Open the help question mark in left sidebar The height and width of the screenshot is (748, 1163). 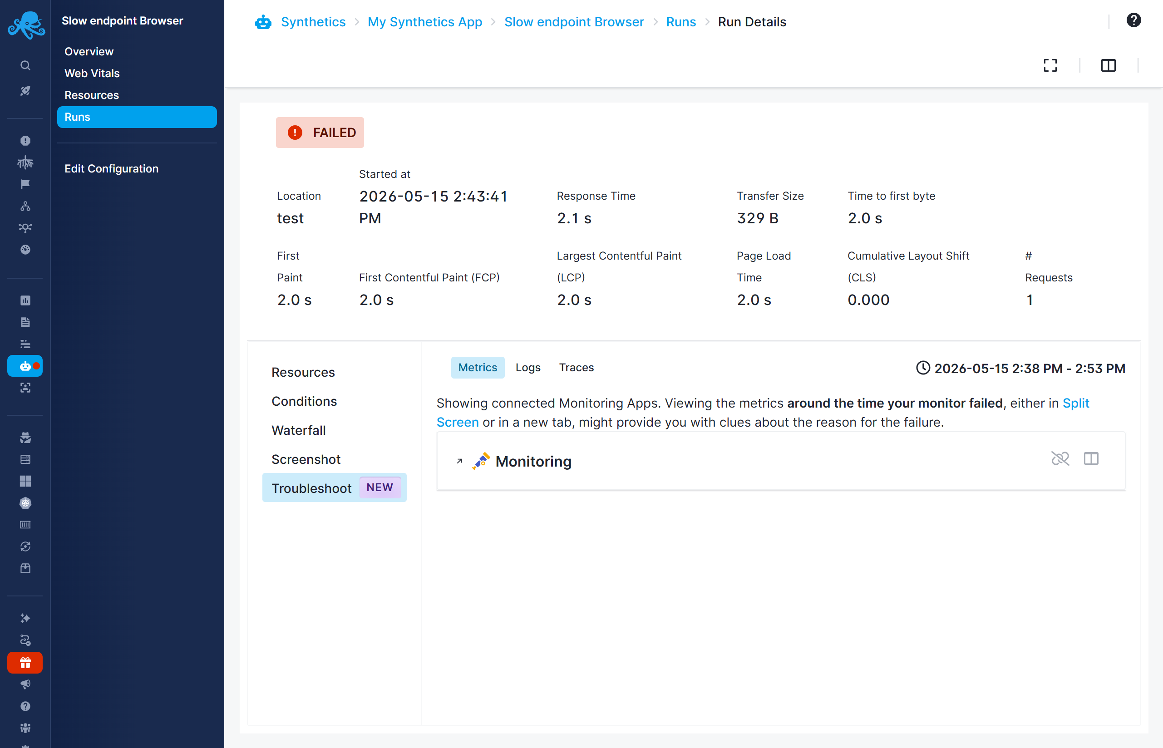click(25, 706)
